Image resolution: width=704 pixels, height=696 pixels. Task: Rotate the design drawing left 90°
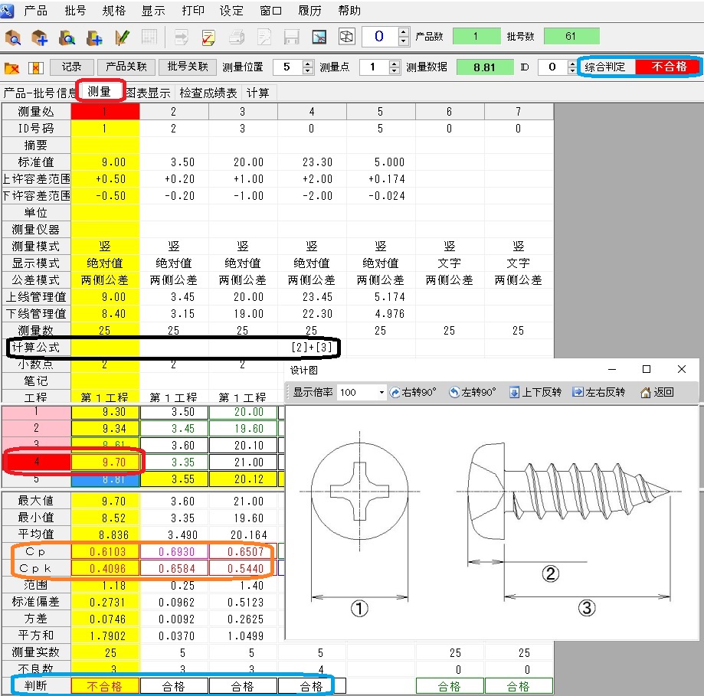pos(473,392)
